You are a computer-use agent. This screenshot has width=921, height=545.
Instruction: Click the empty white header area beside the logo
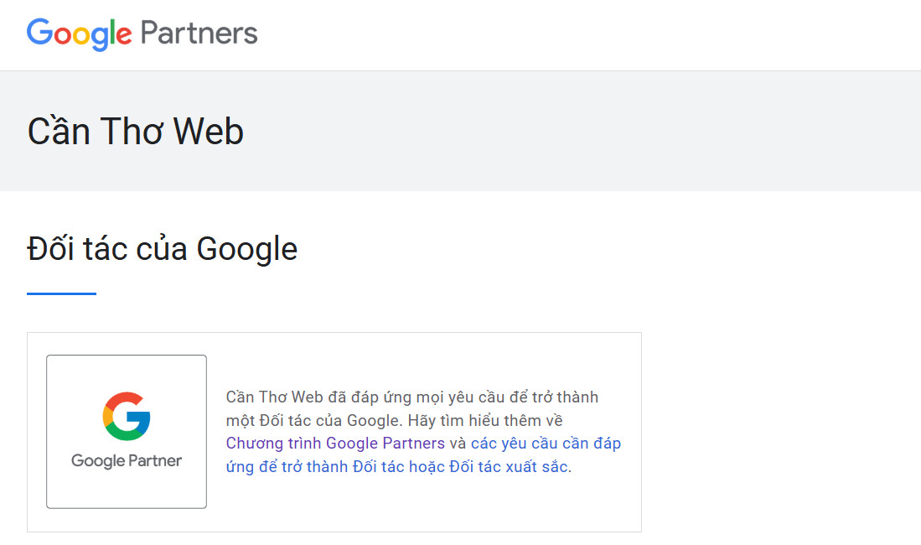pos(587,34)
